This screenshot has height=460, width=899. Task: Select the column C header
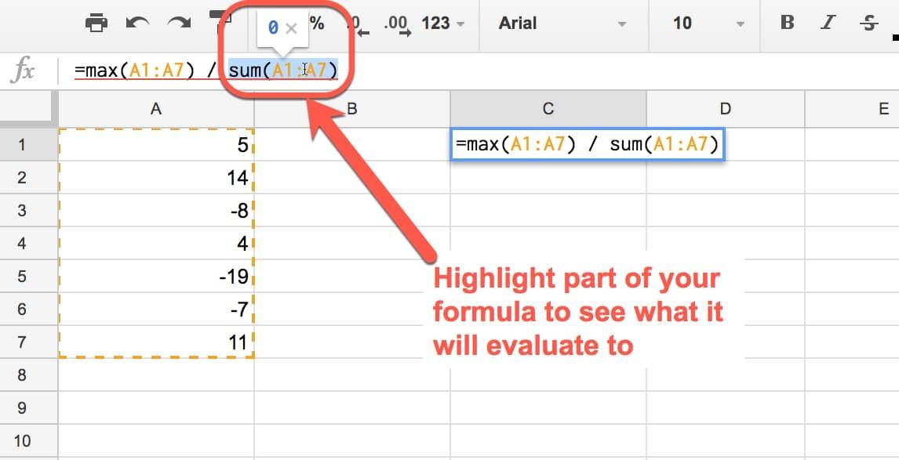point(548,108)
